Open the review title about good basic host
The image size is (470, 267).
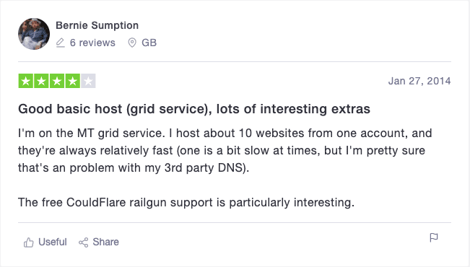click(x=194, y=109)
